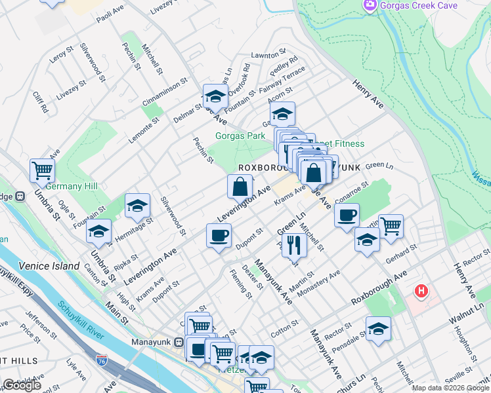Click the Google logo
This screenshot has width=491, height=393.
tap(22, 386)
